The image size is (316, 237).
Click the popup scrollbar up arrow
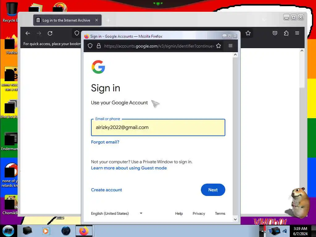(x=235, y=55)
